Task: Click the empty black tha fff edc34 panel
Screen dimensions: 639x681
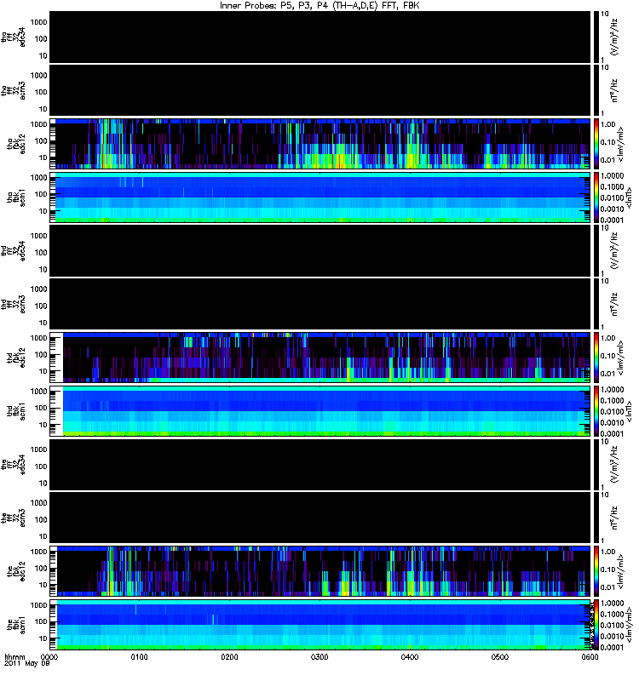Action: pyautogui.click(x=319, y=37)
